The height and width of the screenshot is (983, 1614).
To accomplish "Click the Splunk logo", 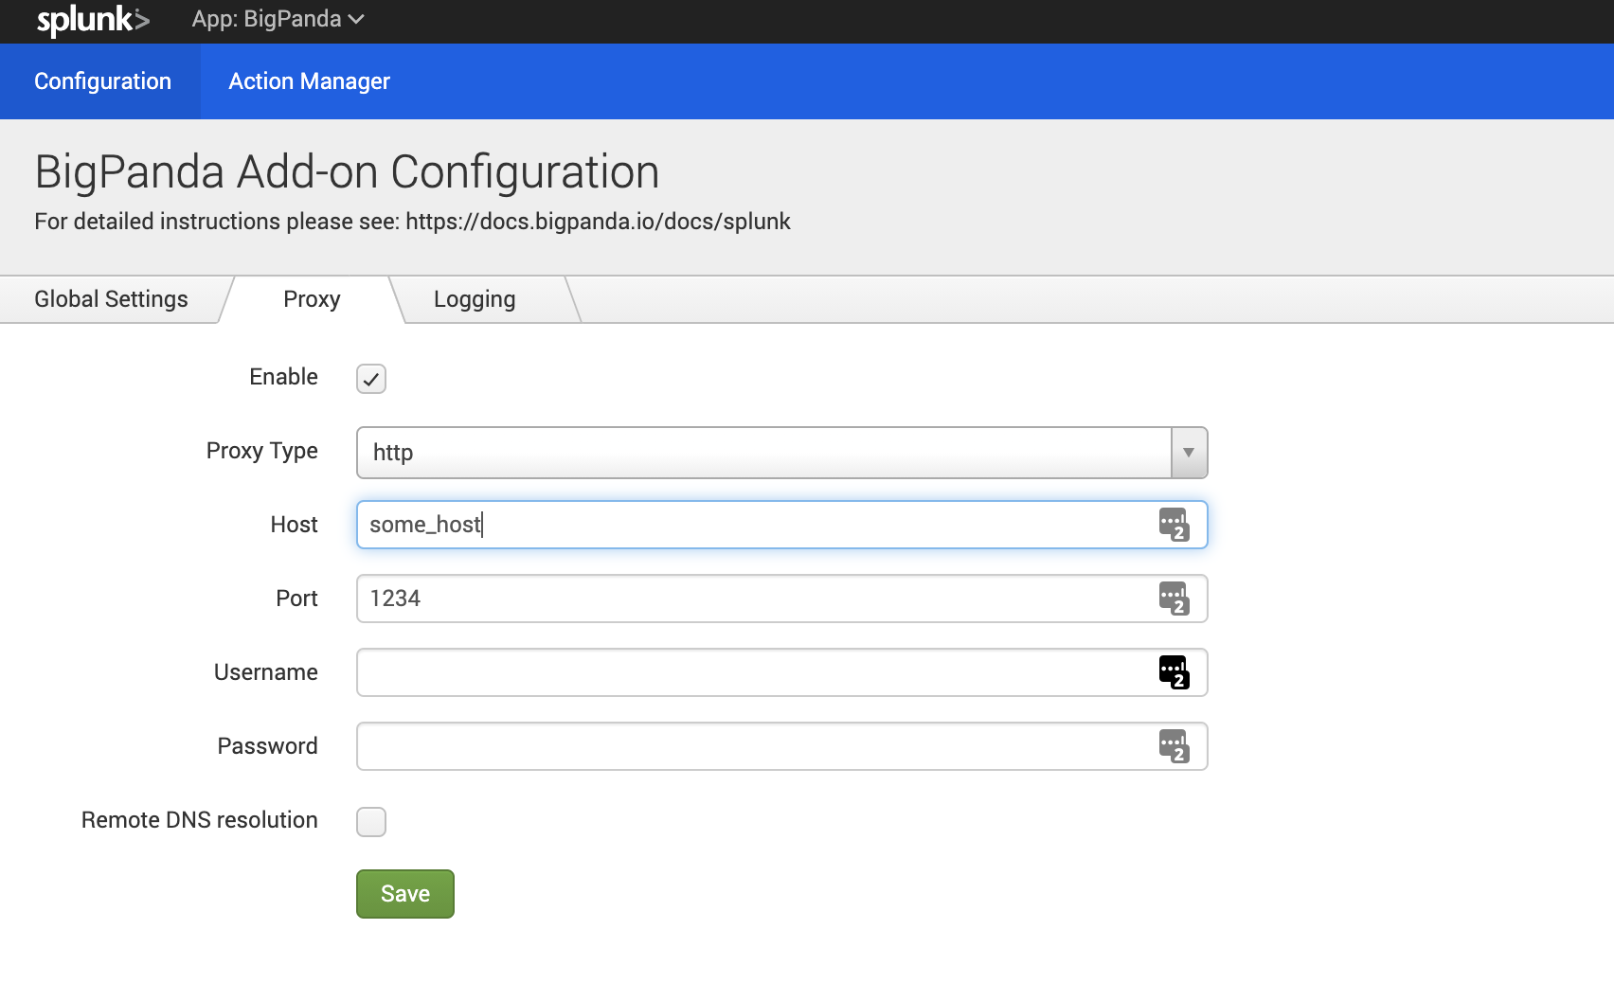I will point(93,20).
